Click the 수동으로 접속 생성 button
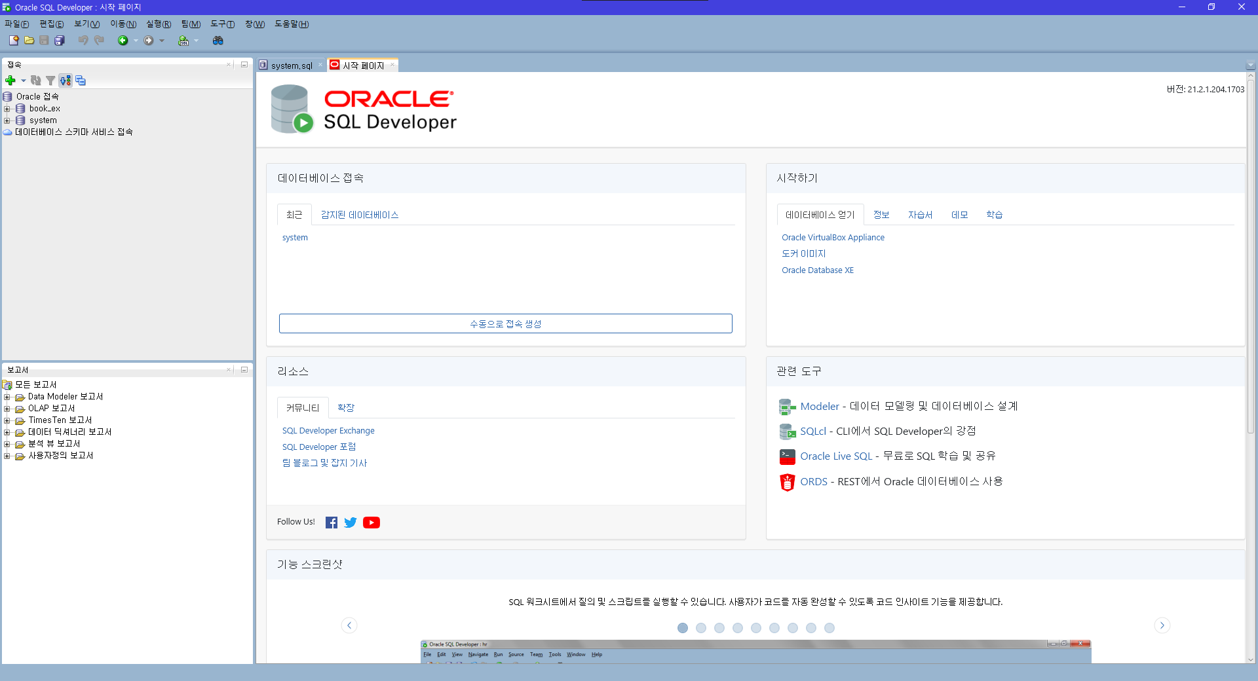Image resolution: width=1258 pixels, height=681 pixels. [506, 323]
